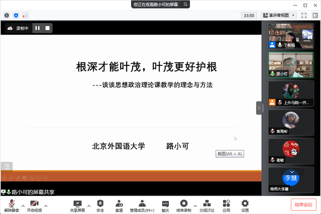Image resolution: width=321 pixels, height=214 pixels.
Task: Open the 安全 security settings
Action: [100, 203]
